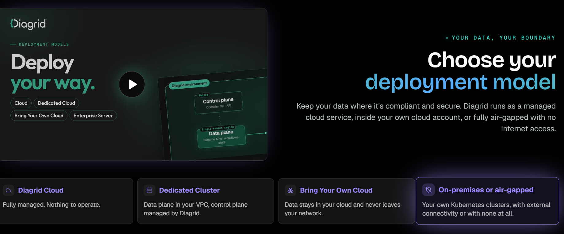Click the Bring Your Own Cloud pill
Screen dimensions: 564x234
point(39,116)
